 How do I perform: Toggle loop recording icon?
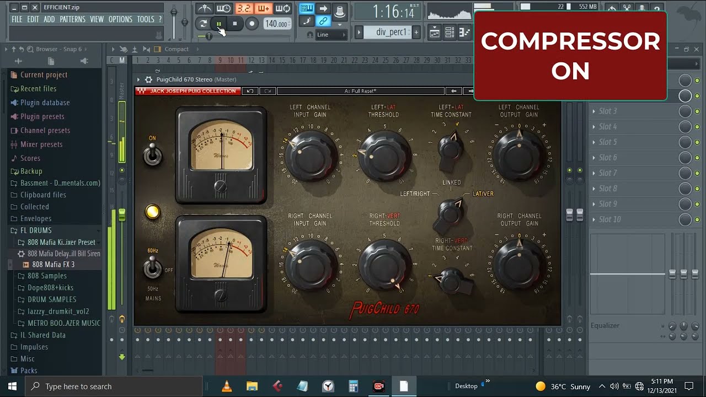pos(282,8)
